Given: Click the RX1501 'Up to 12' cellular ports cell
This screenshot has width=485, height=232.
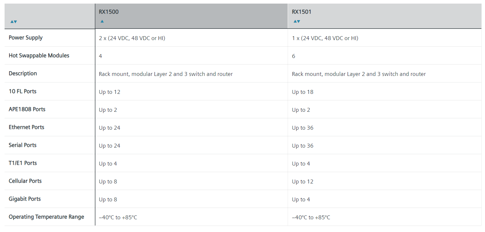Looking at the screenshot, I should [303, 181].
